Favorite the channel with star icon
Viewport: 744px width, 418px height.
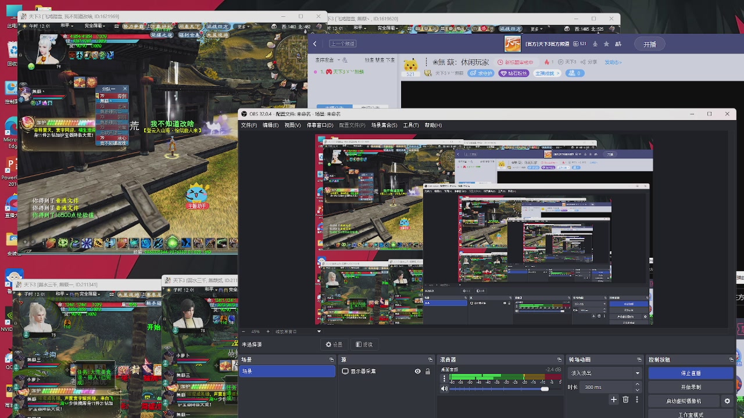point(607,44)
